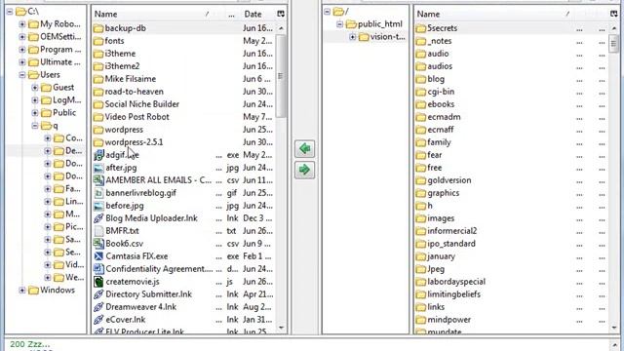Select the ipo_standard remote folder name

(x=451, y=244)
